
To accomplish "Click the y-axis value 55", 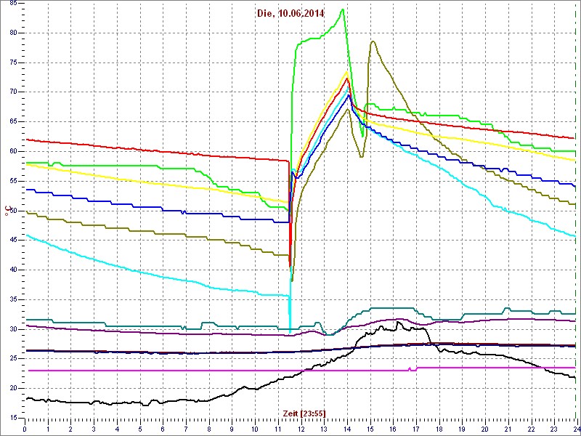I will click(x=12, y=181).
